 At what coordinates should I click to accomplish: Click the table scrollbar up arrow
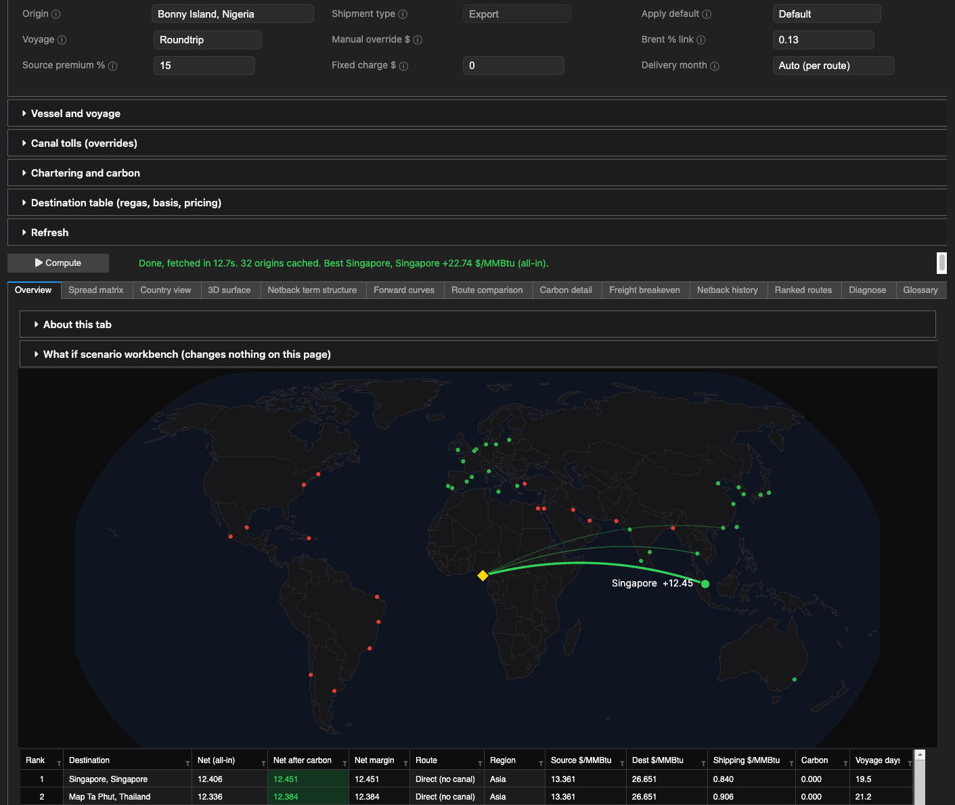tap(920, 755)
